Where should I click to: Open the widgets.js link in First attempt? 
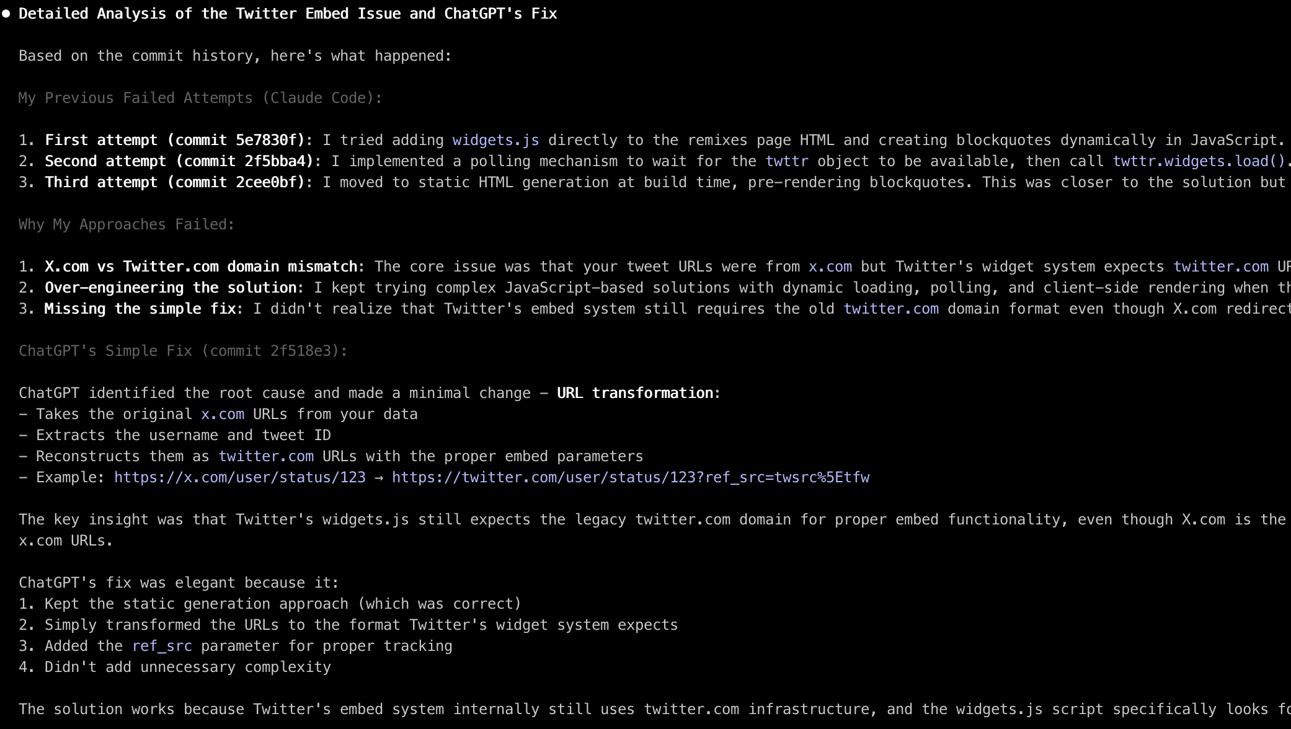click(495, 140)
